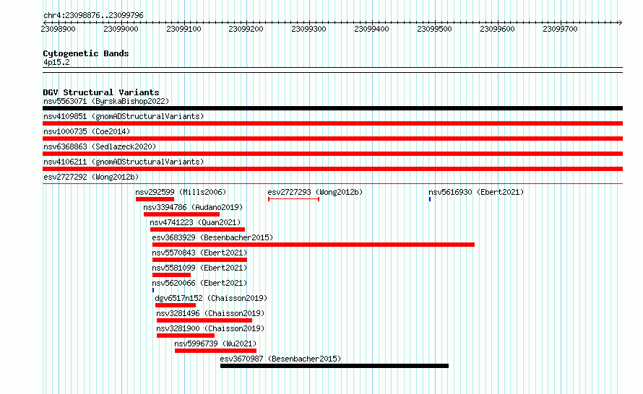Click the blue nsv5620066 insertion marker
The width and height of the screenshot is (643, 394).
point(153,290)
